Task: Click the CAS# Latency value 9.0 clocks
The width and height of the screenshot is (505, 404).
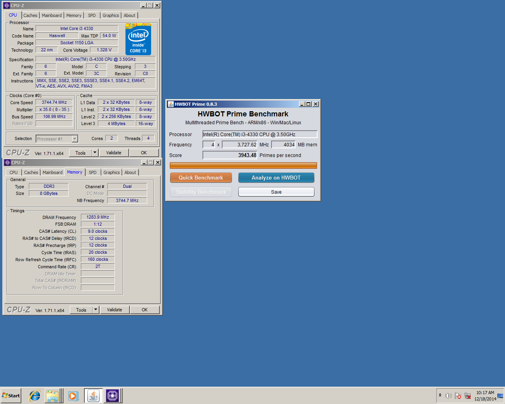Action: tap(98, 231)
